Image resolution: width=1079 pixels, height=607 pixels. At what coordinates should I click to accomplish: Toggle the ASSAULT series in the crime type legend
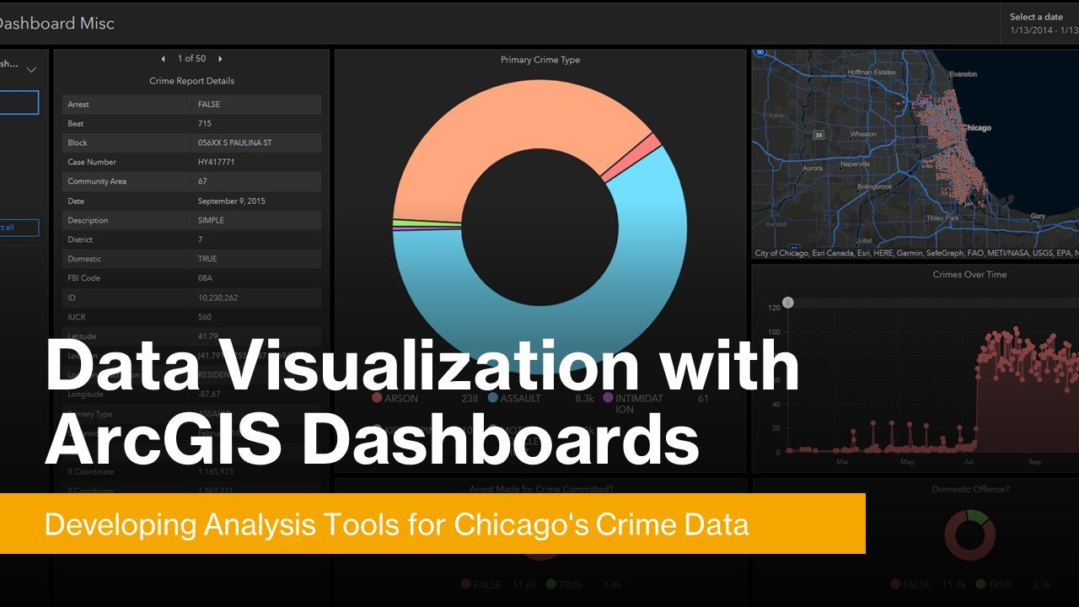pos(493,398)
